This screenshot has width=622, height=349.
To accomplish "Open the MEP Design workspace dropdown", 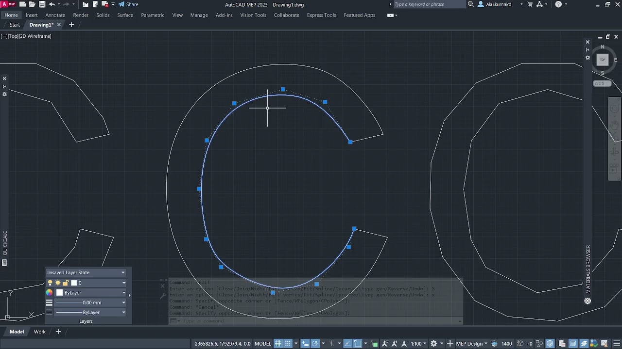I will point(471,344).
